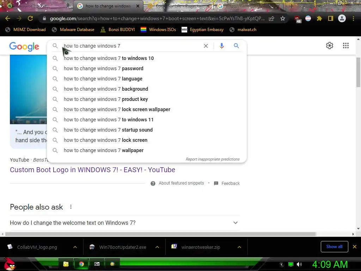Open Custom Boot Logo in WINDOWS 7 result
This screenshot has width=361, height=271.
(93, 170)
